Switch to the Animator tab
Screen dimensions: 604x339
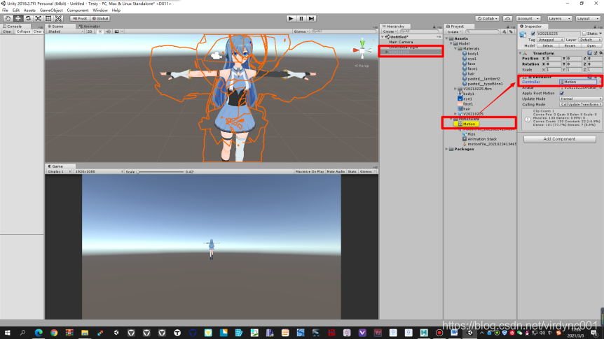pyautogui.click(x=90, y=27)
